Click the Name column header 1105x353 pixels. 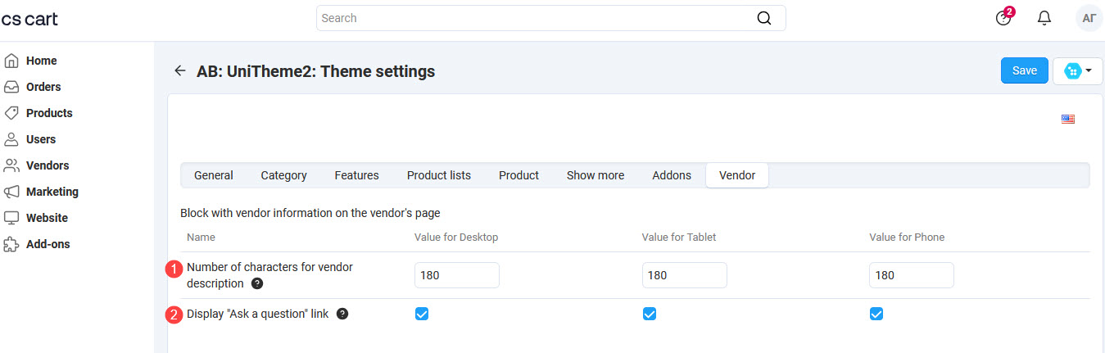(x=201, y=238)
